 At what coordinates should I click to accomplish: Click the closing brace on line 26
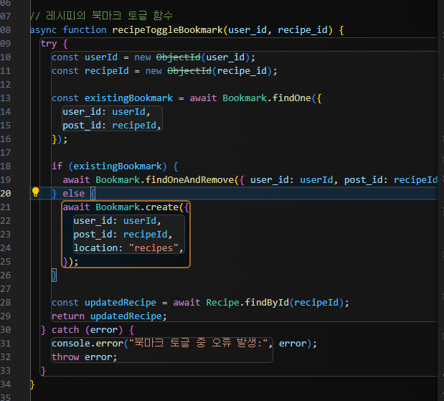54,275
